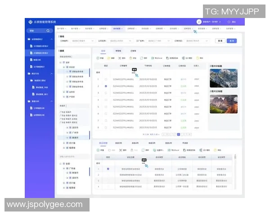Click 批量导入 batch import icon in lower toolbar

(x=154, y=150)
